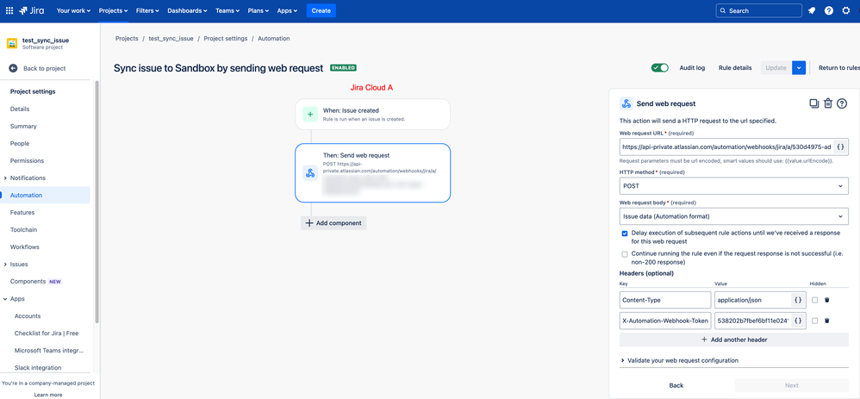This screenshot has width=860, height=399.
Task: Open People in sidebar
Action: pyautogui.click(x=20, y=143)
